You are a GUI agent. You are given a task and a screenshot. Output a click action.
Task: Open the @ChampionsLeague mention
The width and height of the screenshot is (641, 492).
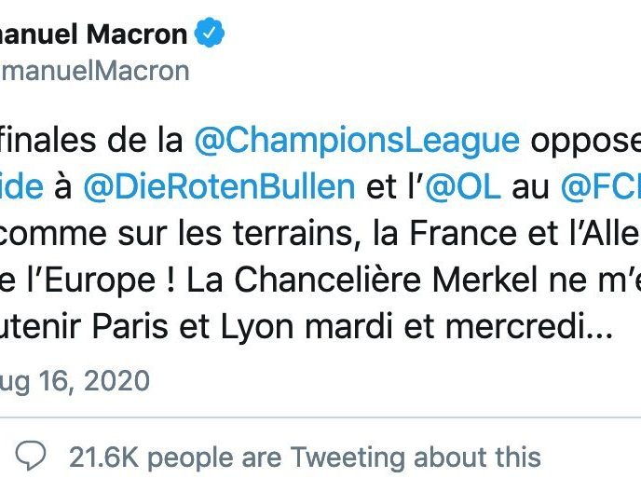point(357,140)
